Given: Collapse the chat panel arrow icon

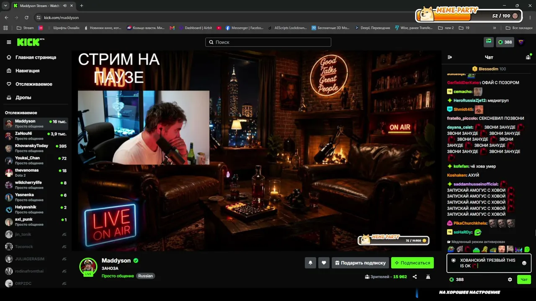Looking at the screenshot, I should coord(450,57).
